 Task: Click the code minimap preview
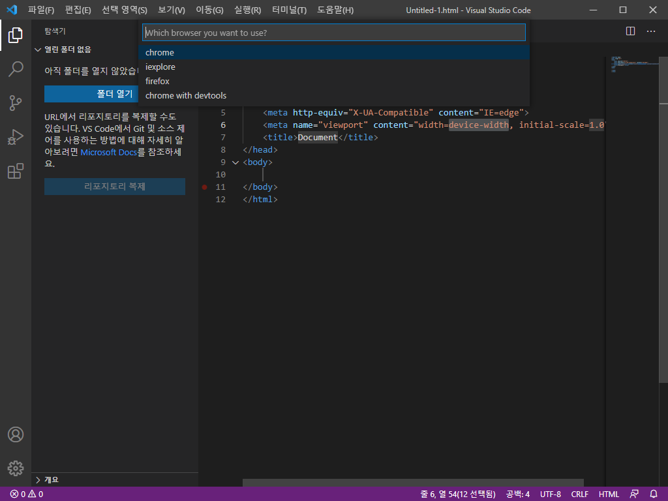[x=634, y=64]
